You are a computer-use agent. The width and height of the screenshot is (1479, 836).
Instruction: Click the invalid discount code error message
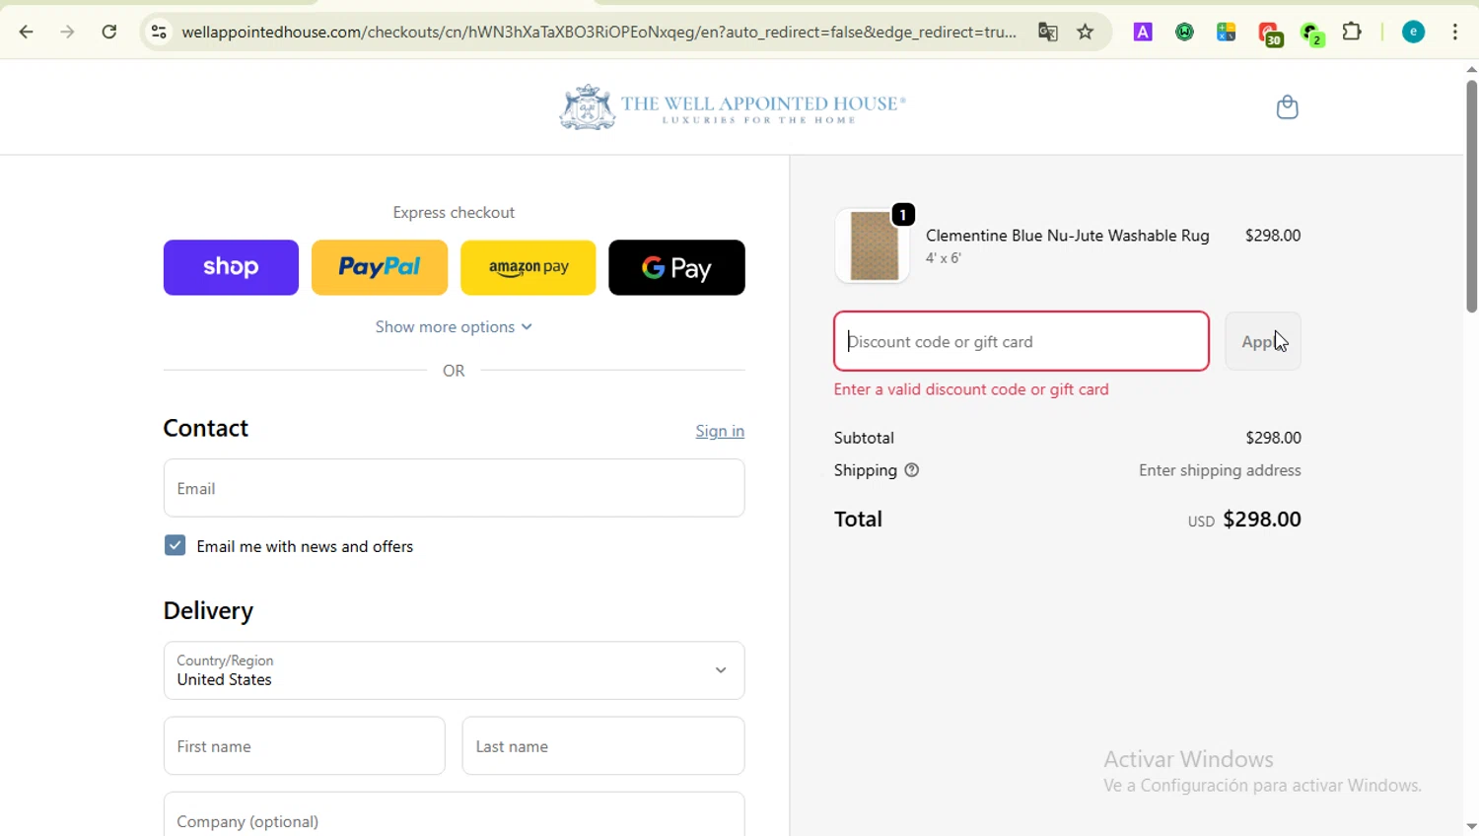coord(971,389)
